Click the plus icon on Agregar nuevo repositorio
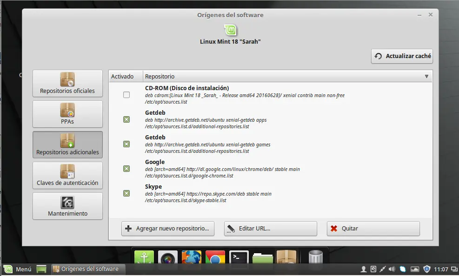 [x=128, y=228]
